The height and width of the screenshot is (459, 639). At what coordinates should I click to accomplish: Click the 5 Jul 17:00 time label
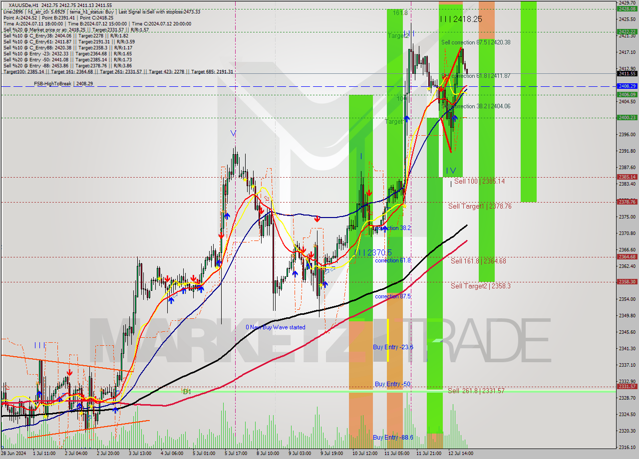(x=236, y=454)
